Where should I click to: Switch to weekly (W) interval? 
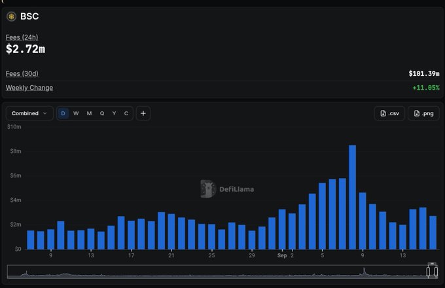coord(76,113)
